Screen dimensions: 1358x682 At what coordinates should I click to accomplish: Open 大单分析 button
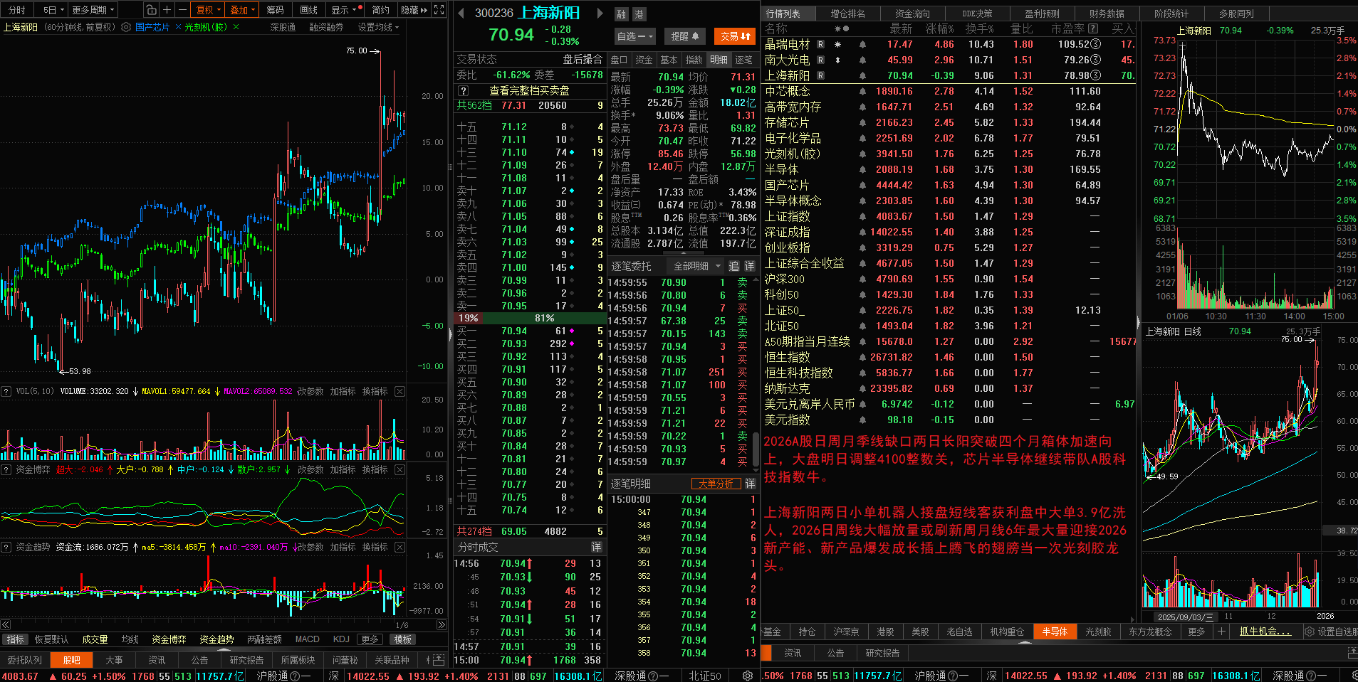point(716,484)
